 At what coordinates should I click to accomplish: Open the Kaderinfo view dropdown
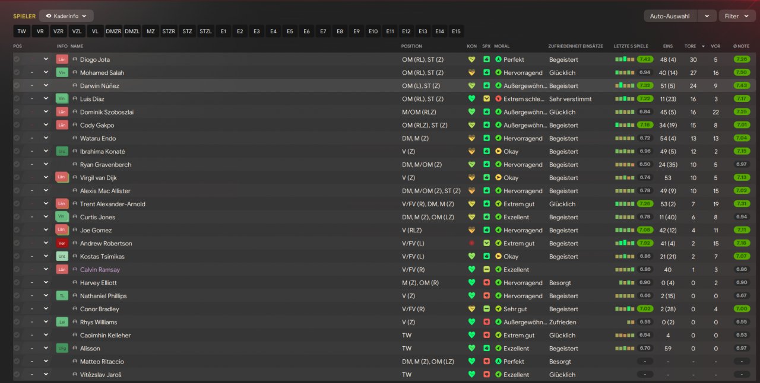(x=66, y=16)
